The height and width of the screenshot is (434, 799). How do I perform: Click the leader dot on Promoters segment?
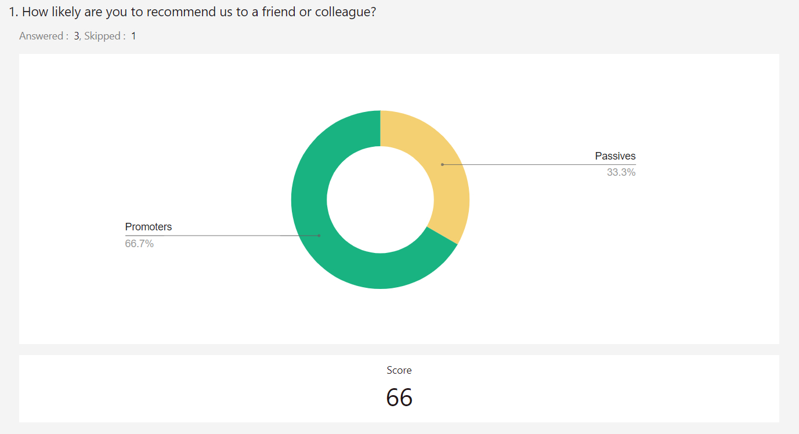(x=319, y=236)
